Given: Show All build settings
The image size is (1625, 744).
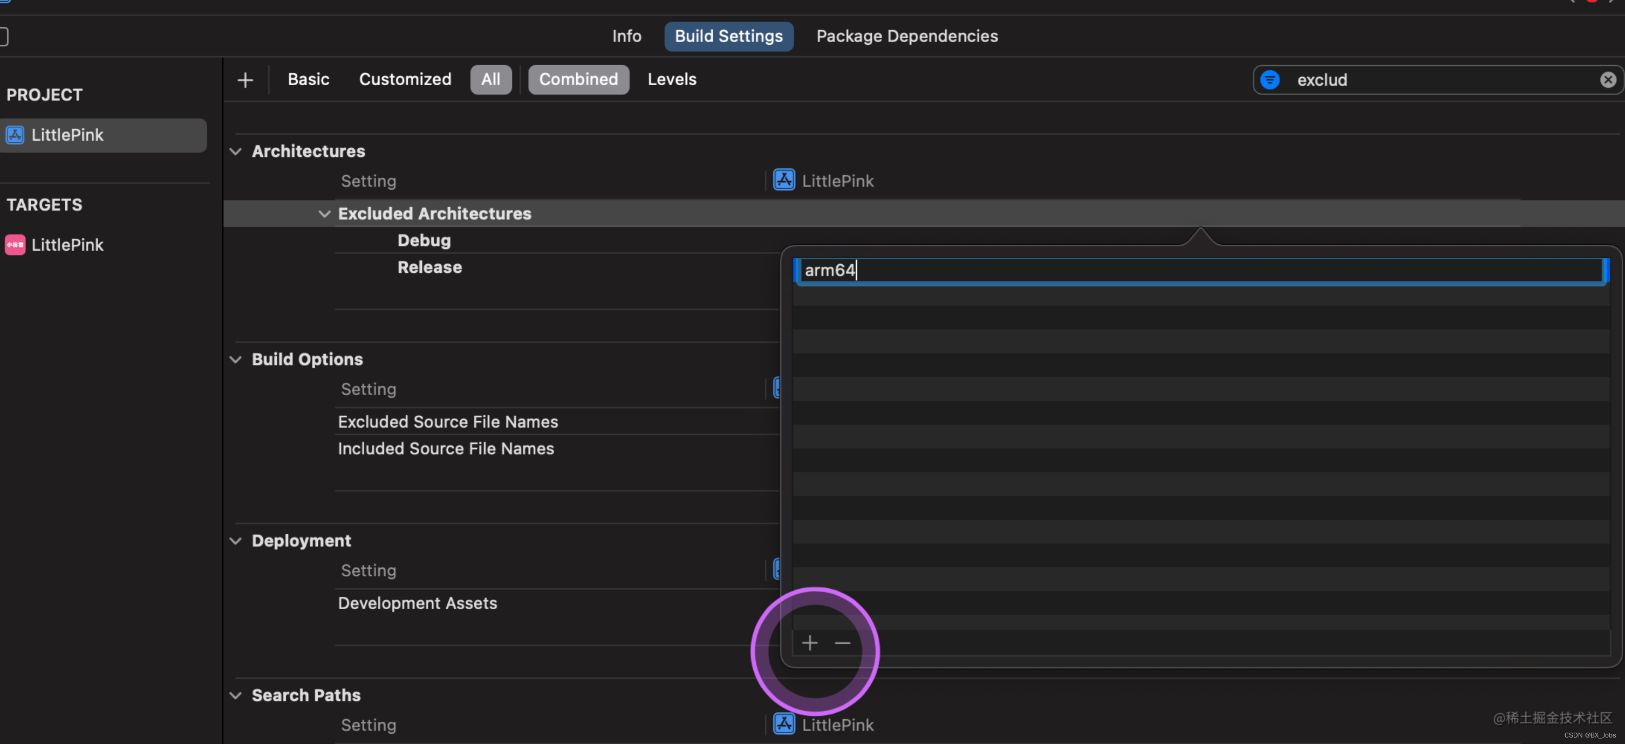Looking at the screenshot, I should click(491, 79).
